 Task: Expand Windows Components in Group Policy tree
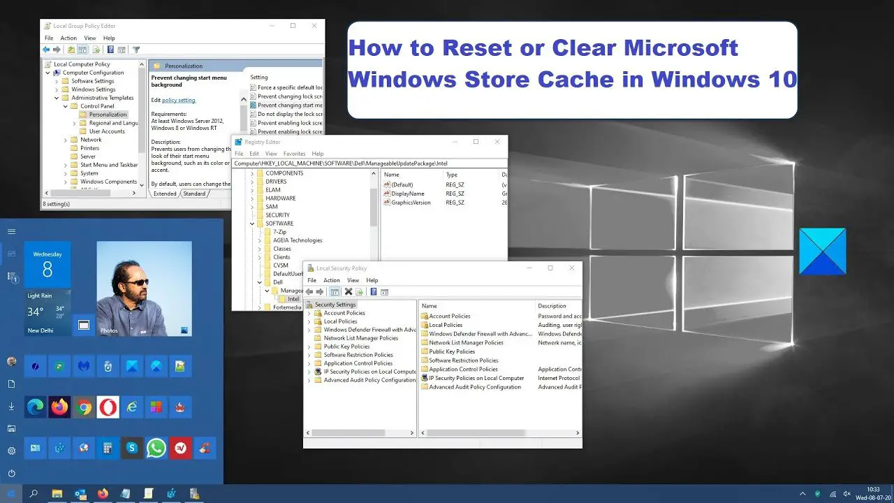coord(65,182)
